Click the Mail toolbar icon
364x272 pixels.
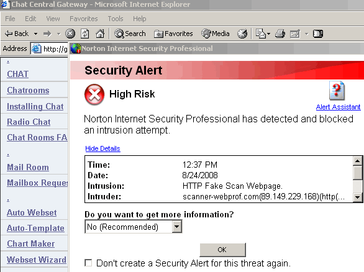click(x=261, y=34)
